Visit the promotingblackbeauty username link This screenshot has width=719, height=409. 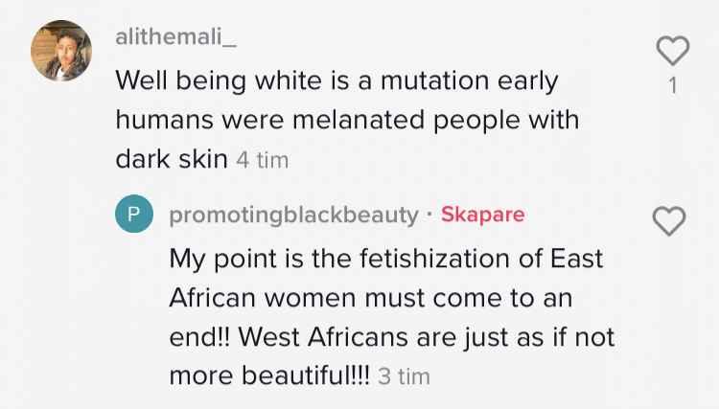click(x=294, y=215)
